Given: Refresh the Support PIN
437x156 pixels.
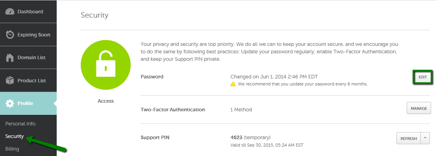Looking at the screenshot, I should tap(409, 138).
